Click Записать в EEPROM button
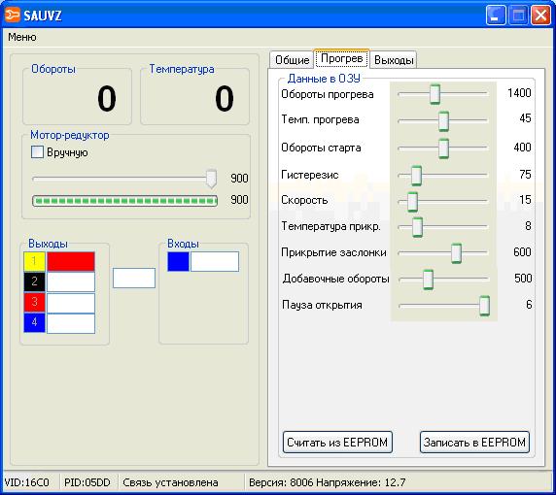This screenshot has width=556, height=495. coord(474,443)
